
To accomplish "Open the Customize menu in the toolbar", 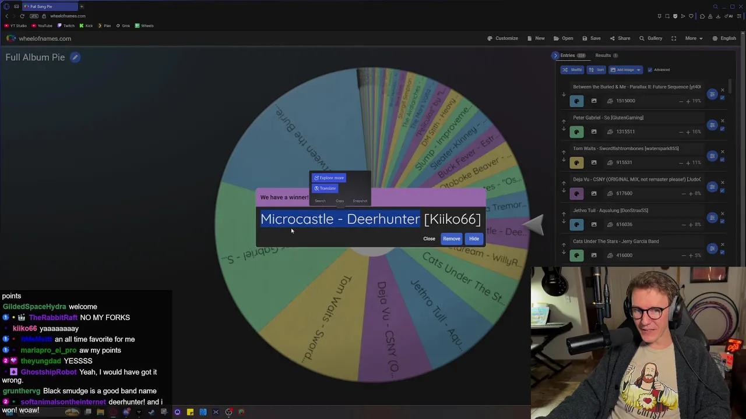I will pos(502,38).
